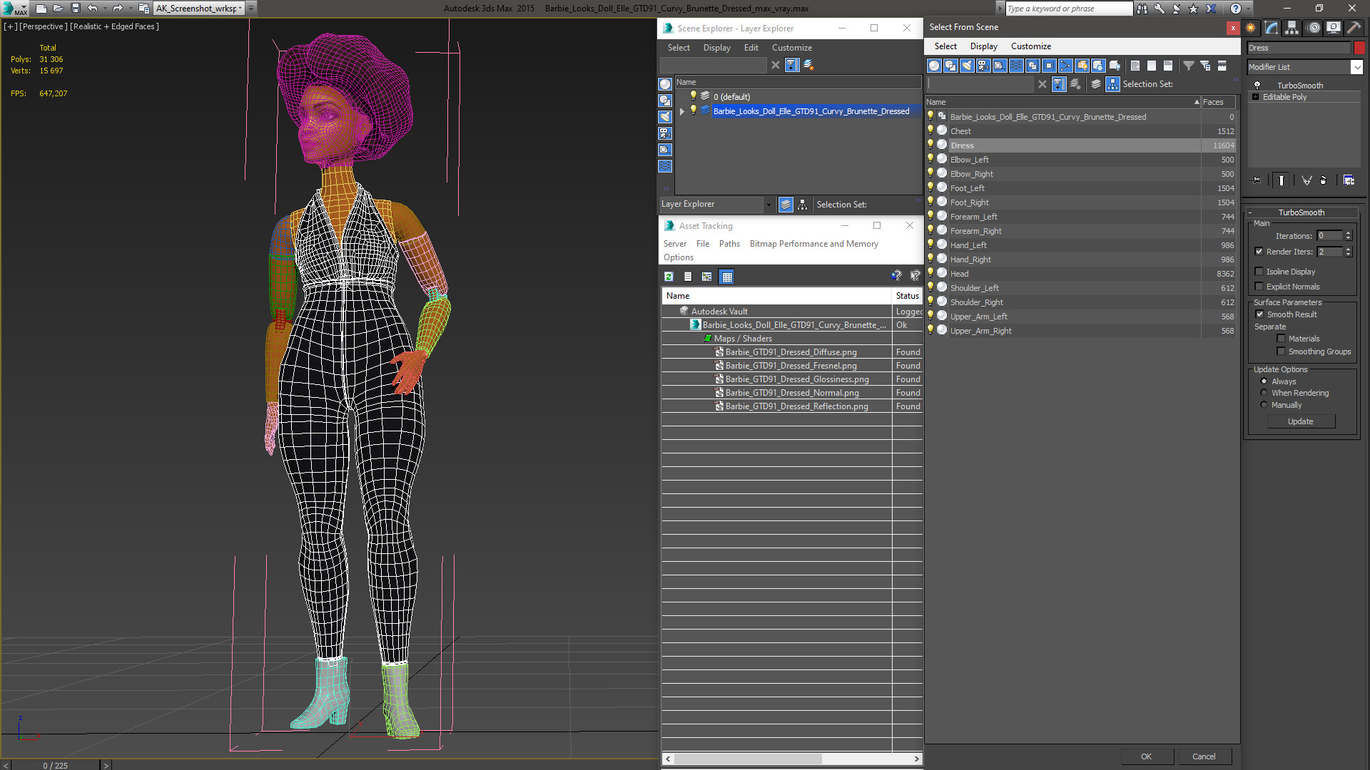Click the Pin Stack icon

pyautogui.click(x=1257, y=180)
